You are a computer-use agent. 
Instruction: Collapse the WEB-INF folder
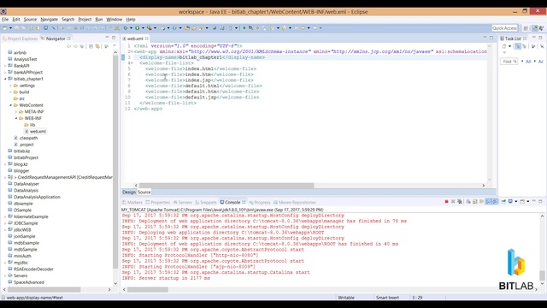coord(16,118)
